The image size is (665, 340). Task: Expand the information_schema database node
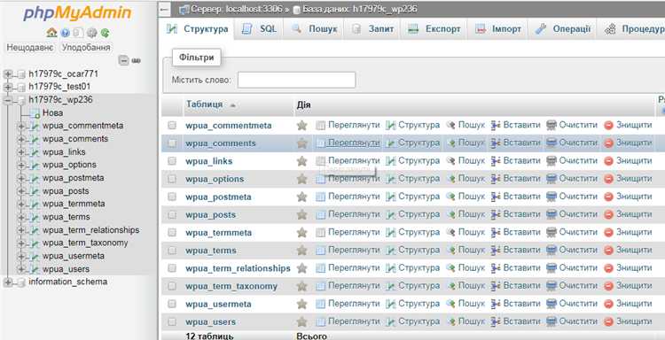8,282
